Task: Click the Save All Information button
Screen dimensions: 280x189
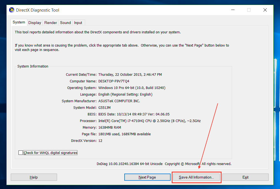Action: coord(196,177)
